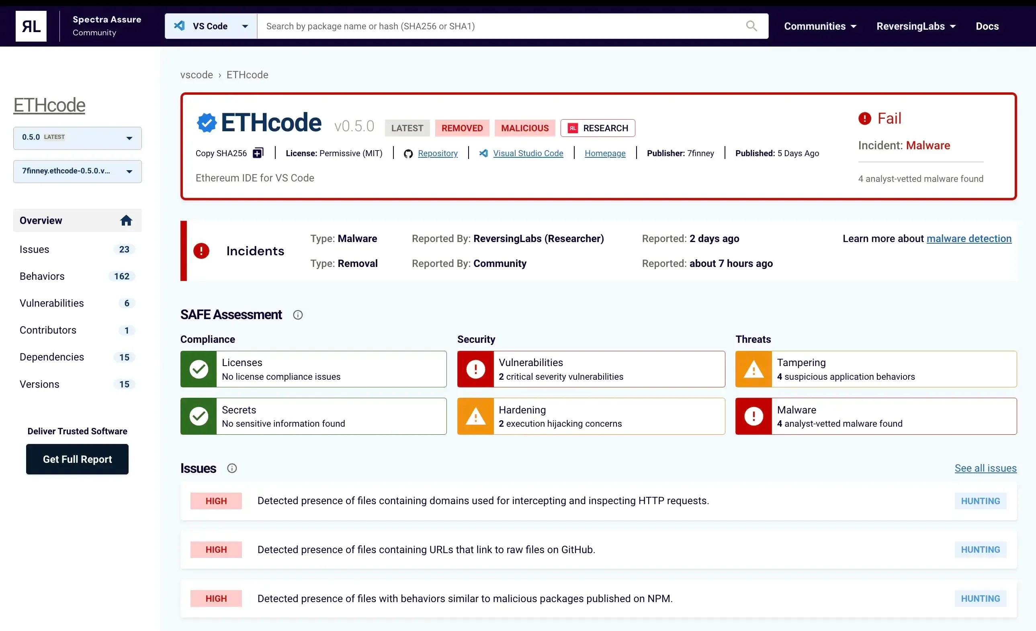The width and height of the screenshot is (1036, 631).
Task: Open the ReversingLabs menu
Action: [x=916, y=26]
